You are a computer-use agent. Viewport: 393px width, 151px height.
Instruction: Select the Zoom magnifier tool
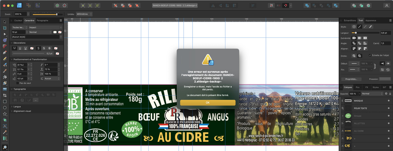(5, 148)
